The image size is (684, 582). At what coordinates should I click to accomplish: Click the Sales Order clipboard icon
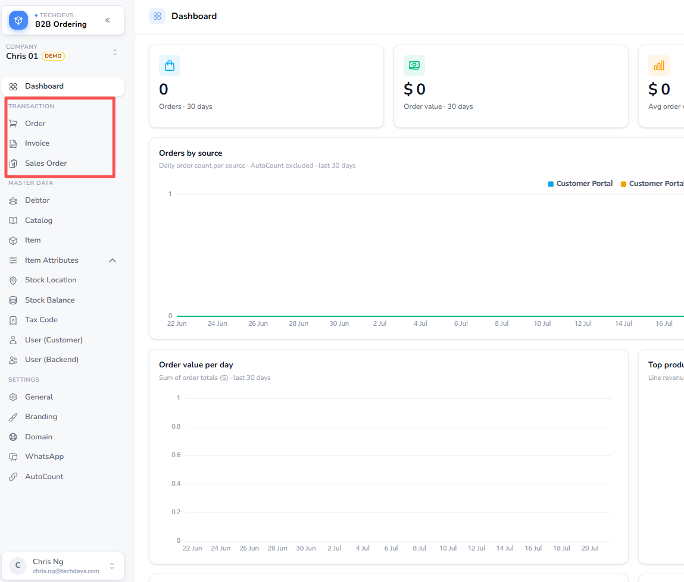coord(13,163)
